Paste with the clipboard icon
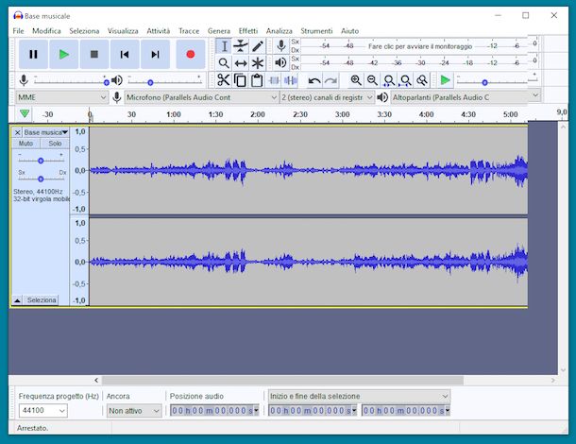This screenshot has width=576, height=444. (x=257, y=80)
